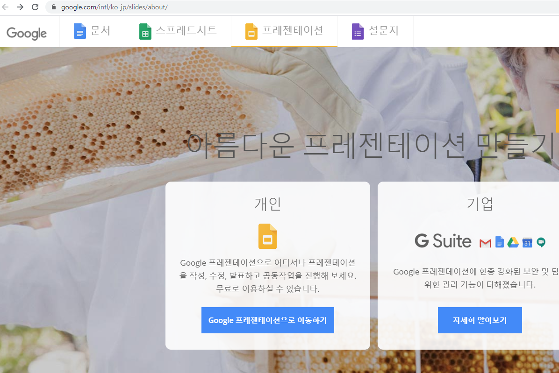
Task: Click 자세히 알아보기 button
Action: click(480, 320)
